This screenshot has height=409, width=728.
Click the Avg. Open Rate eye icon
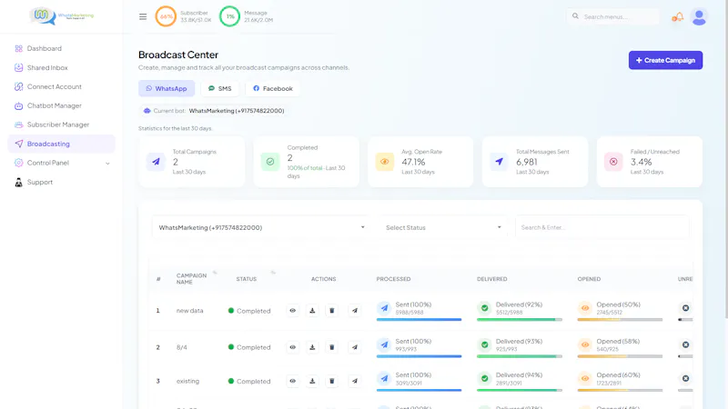point(384,162)
